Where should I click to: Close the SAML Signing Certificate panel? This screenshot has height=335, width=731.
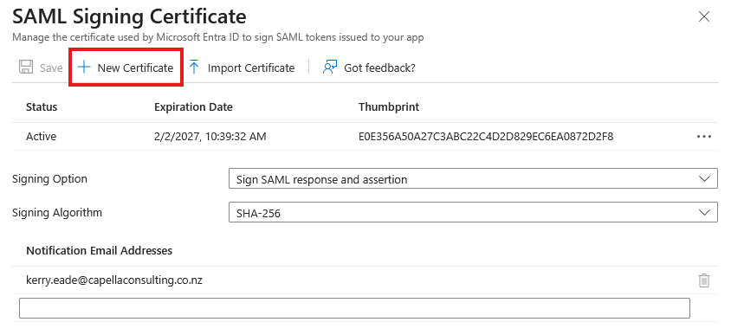tap(704, 17)
